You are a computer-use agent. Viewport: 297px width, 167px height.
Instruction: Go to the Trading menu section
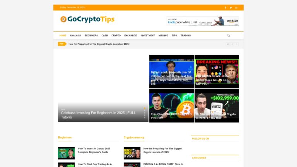[186, 36]
